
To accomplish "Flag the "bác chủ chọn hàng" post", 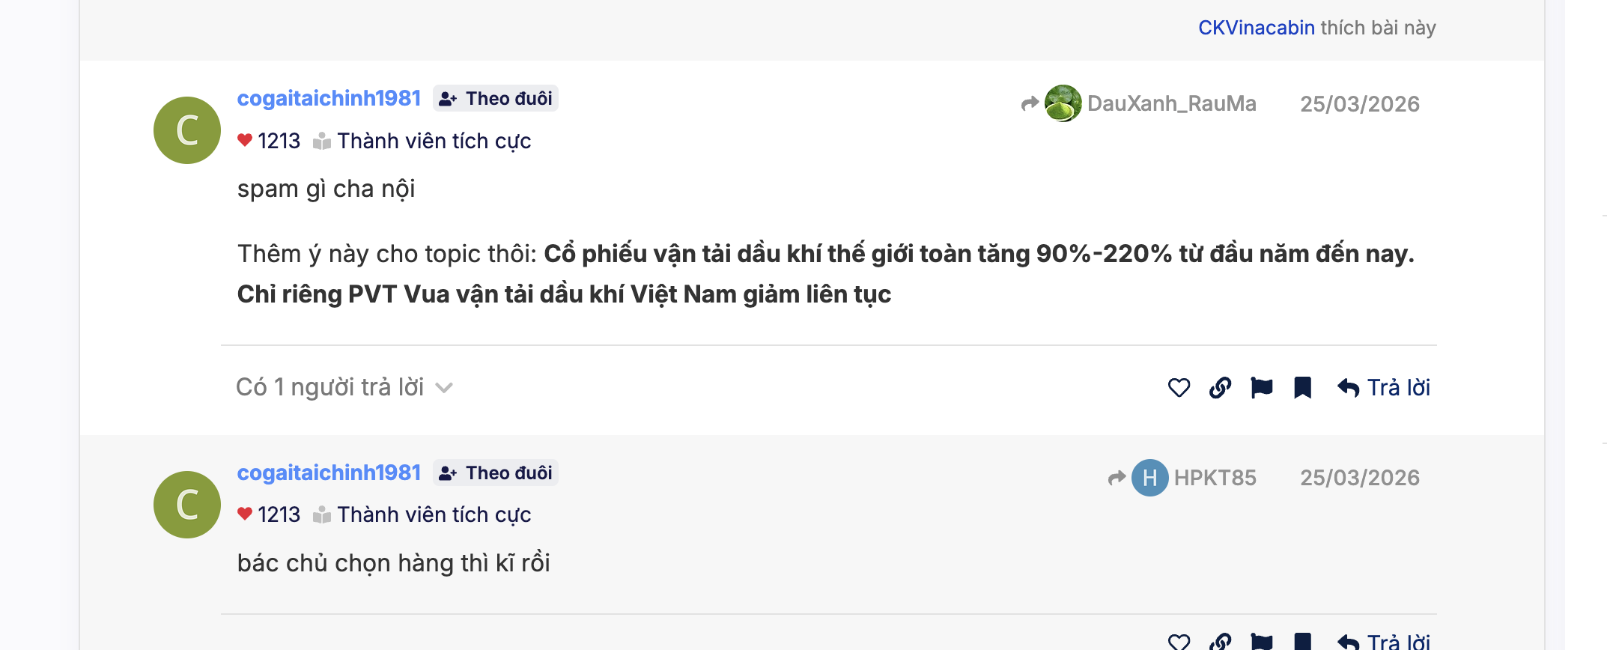I will (x=1262, y=642).
